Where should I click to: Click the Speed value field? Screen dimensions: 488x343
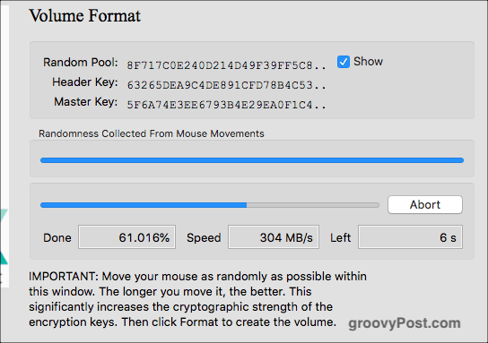click(274, 237)
